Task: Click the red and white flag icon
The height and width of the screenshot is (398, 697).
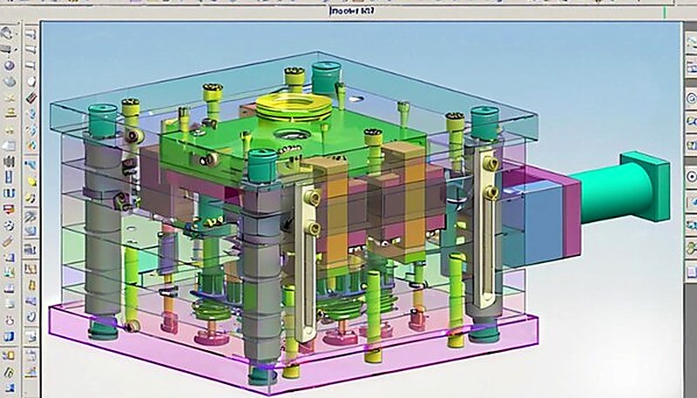Action: point(9,209)
